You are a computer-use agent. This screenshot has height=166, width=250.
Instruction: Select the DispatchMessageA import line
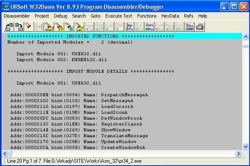point(79,95)
